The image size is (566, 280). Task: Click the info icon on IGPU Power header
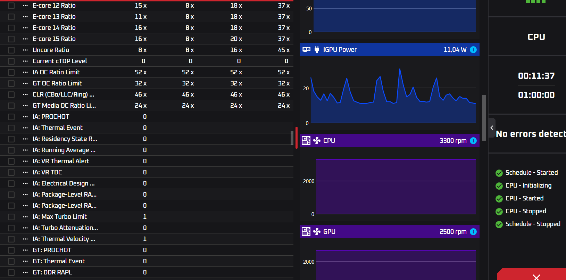pyautogui.click(x=473, y=50)
